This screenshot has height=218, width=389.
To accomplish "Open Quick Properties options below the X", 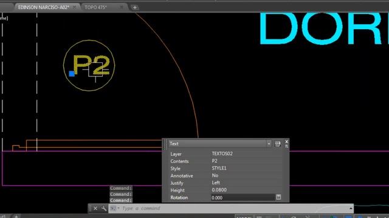I will [286, 146].
